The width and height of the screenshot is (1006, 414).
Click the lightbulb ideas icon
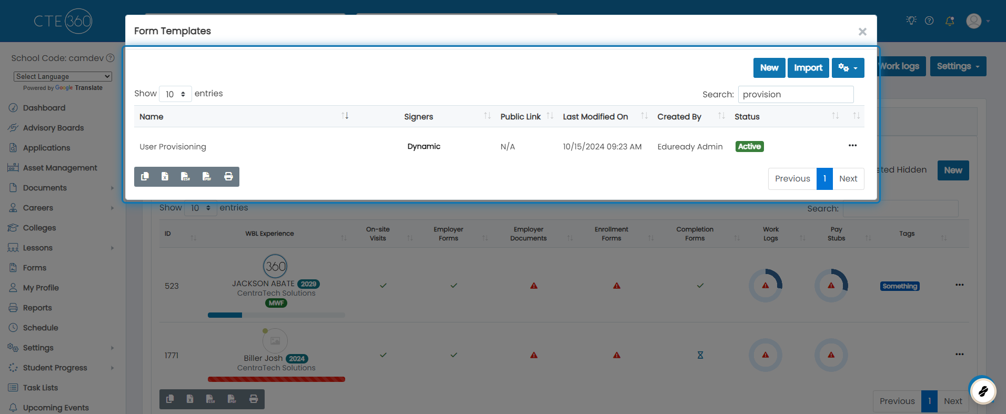point(911,21)
